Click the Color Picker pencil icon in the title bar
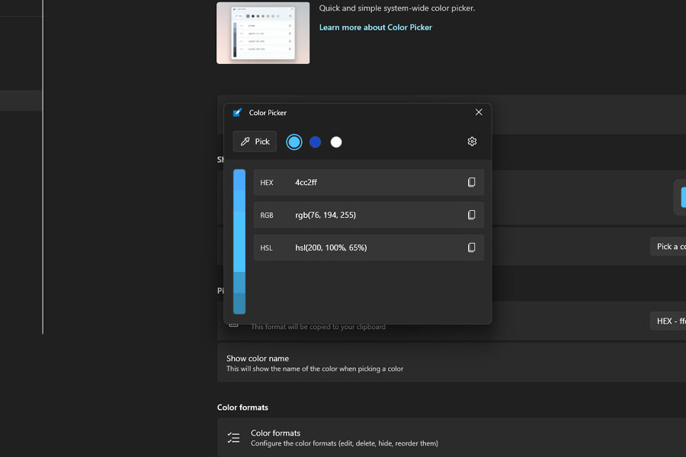The height and width of the screenshot is (457, 686). coord(237,112)
